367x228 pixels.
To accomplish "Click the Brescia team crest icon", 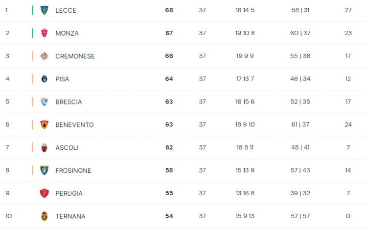I will 44,102.
